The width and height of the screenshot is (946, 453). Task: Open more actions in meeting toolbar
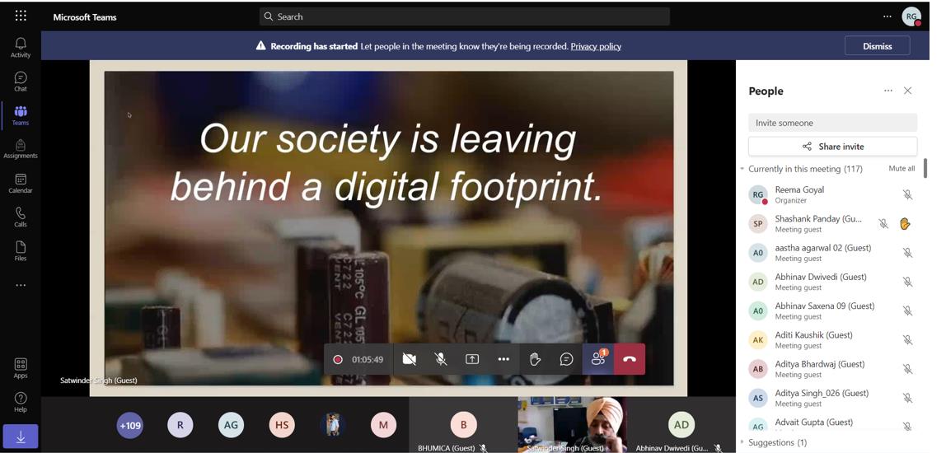[503, 359]
